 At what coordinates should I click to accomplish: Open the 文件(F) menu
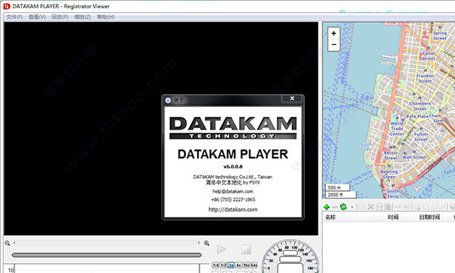pyautogui.click(x=14, y=17)
